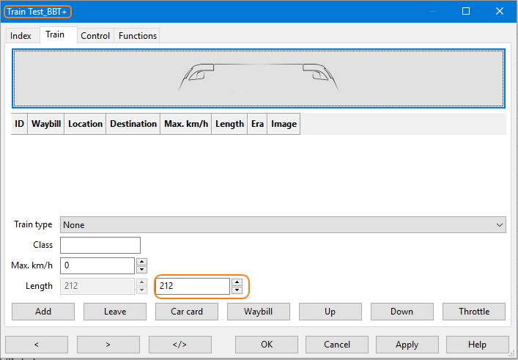Decrease Max. km/h with down arrow
This screenshot has height=360, width=518.
point(142,269)
